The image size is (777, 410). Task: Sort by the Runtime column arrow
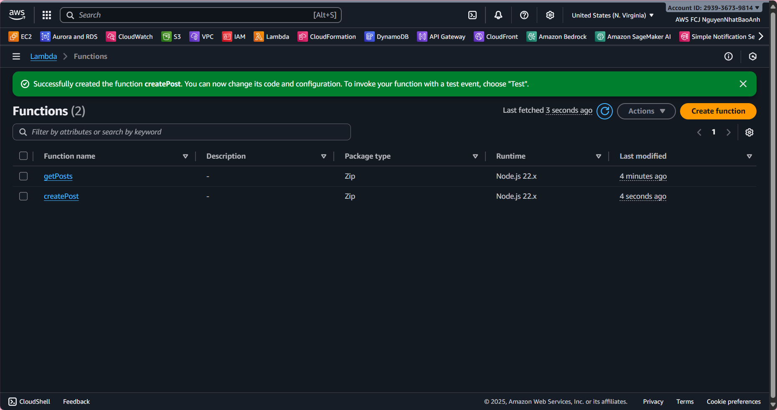(598, 156)
